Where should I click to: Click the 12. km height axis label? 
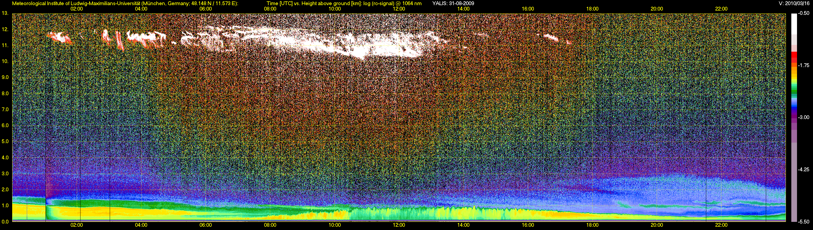pos(5,29)
